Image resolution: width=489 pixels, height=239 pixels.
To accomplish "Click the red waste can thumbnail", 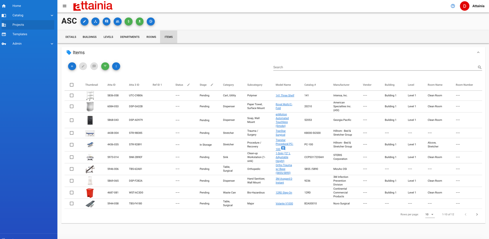I will coord(90,193).
